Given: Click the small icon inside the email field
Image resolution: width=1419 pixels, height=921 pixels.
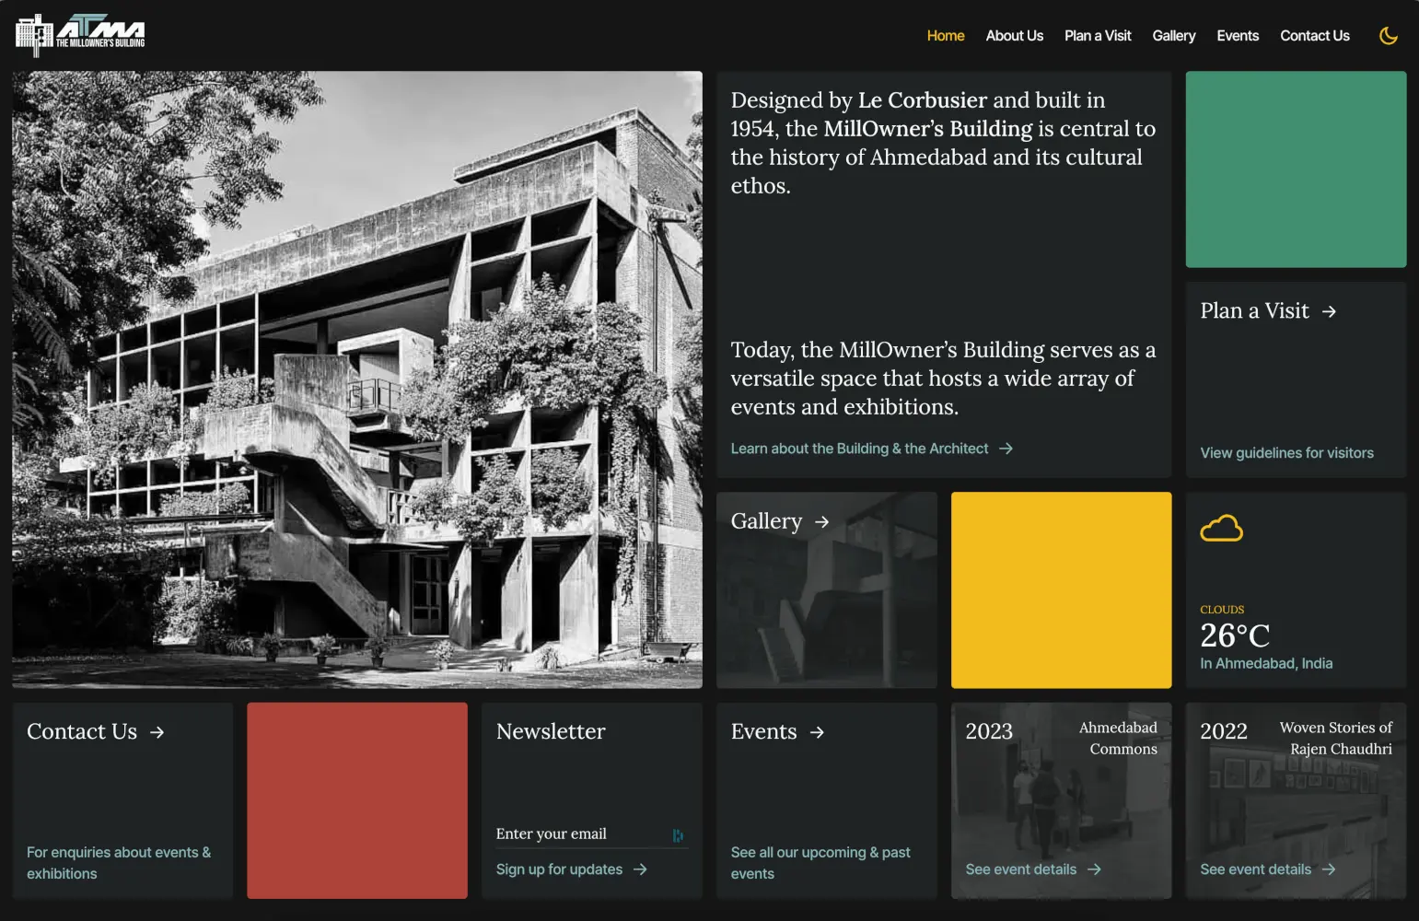Looking at the screenshot, I should (x=679, y=834).
